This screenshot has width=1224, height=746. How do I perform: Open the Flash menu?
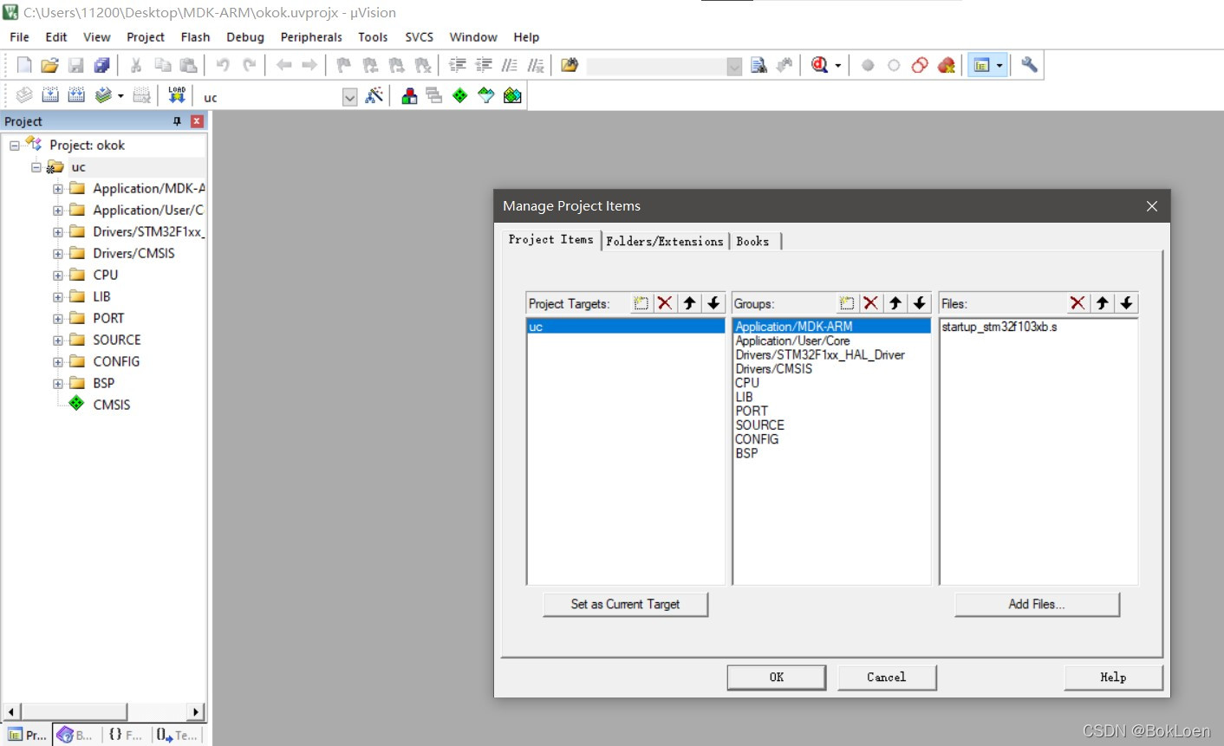[x=195, y=37]
